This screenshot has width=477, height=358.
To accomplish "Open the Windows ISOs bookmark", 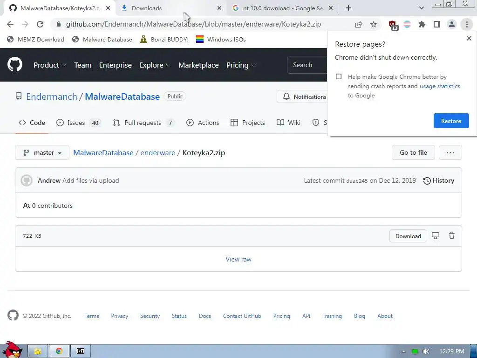I will coord(221,39).
